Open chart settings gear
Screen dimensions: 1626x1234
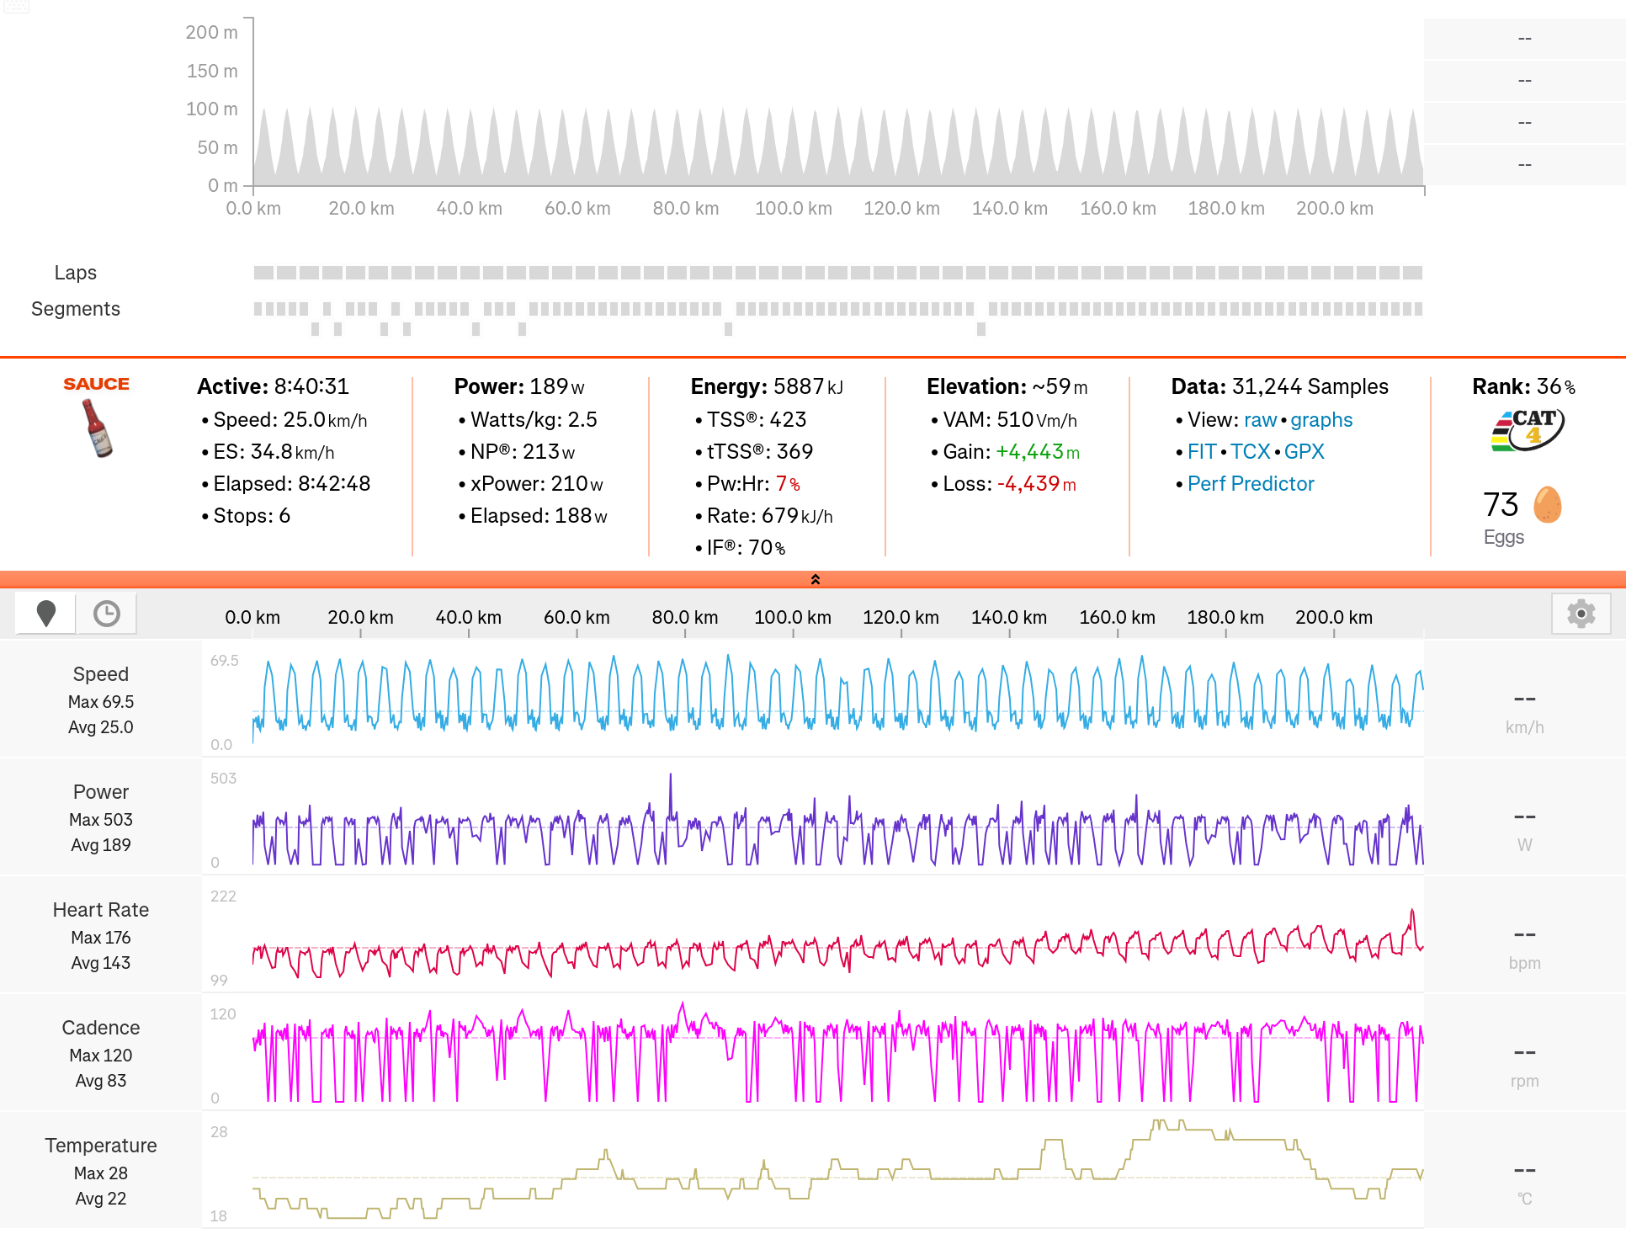click(1581, 614)
